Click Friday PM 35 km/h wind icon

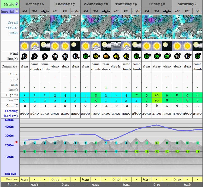point(157,56)
